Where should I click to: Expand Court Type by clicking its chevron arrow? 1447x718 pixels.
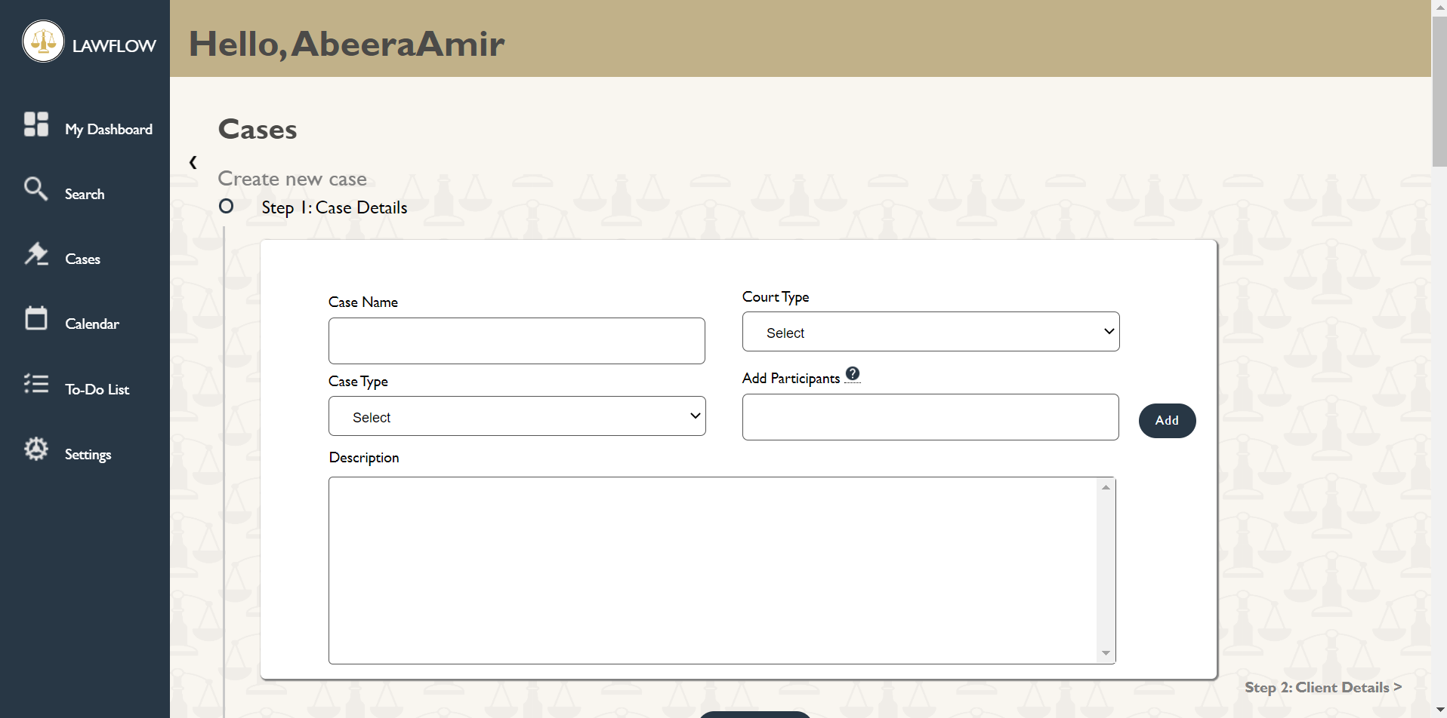[1109, 331]
